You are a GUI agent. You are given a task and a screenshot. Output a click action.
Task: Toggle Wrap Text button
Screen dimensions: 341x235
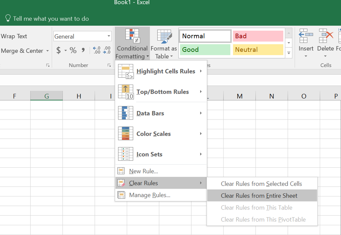click(14, 36)
